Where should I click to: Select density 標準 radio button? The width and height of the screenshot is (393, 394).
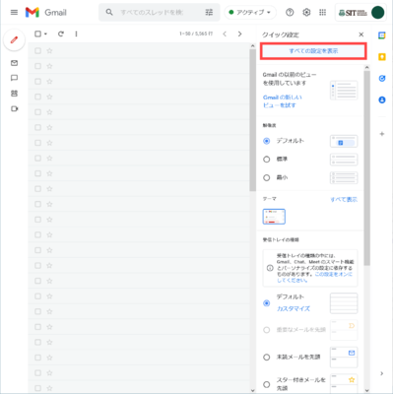click(x=267, y=160)
